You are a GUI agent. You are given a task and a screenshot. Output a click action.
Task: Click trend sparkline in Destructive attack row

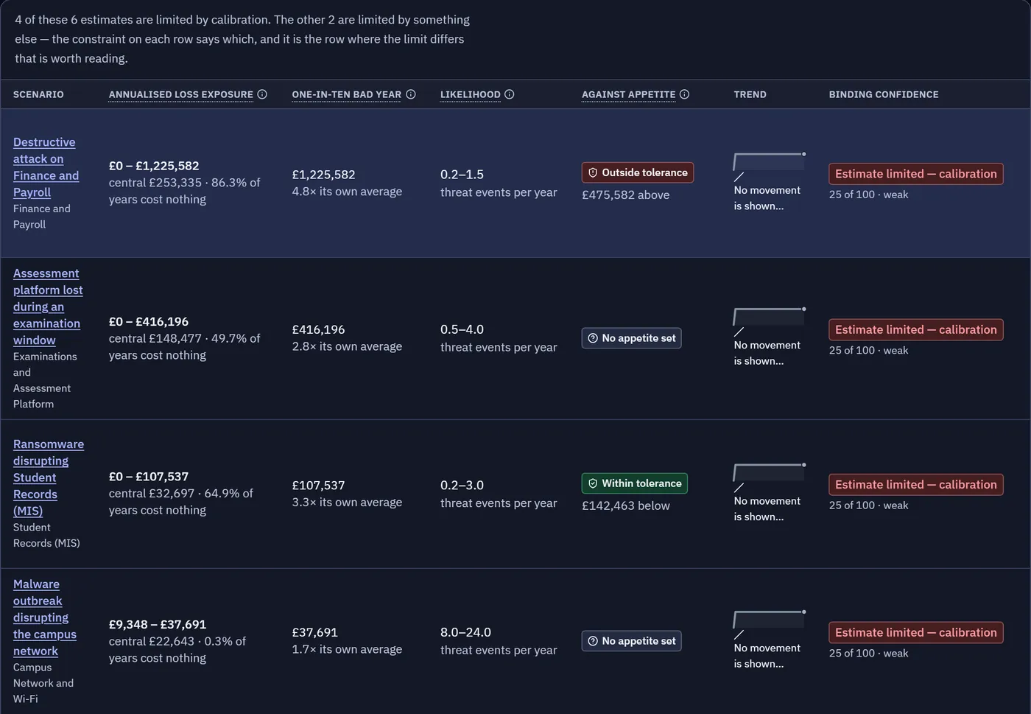point(770,162)
